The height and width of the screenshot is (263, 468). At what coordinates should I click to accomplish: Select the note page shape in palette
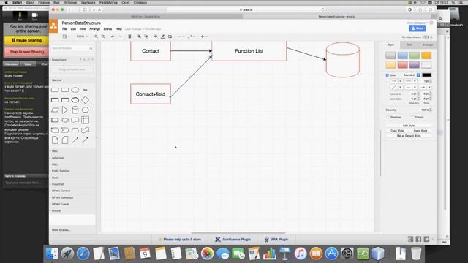(x=55, y=140)
